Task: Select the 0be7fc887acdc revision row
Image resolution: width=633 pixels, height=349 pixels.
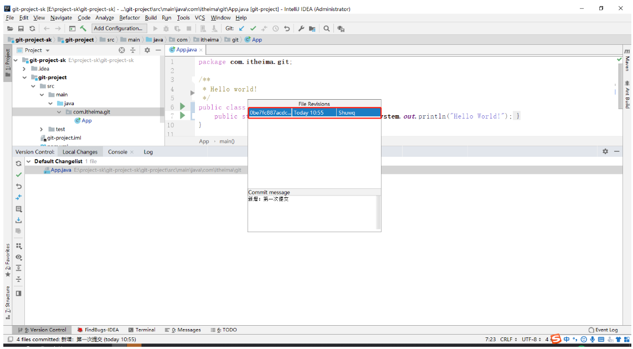Action: 315,112
